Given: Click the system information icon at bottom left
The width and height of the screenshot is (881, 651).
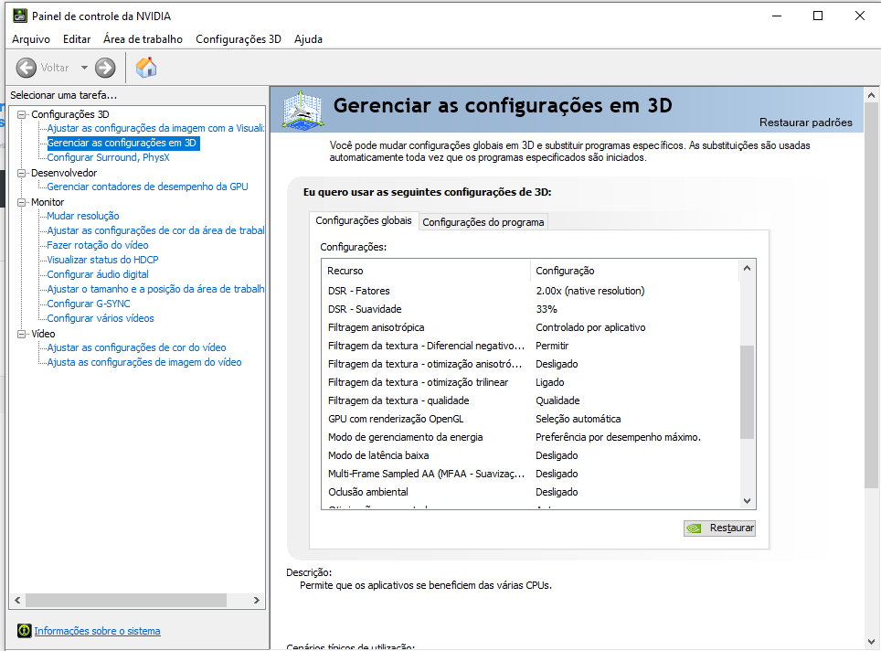Looking at the screenshot, I should [24, 631].
